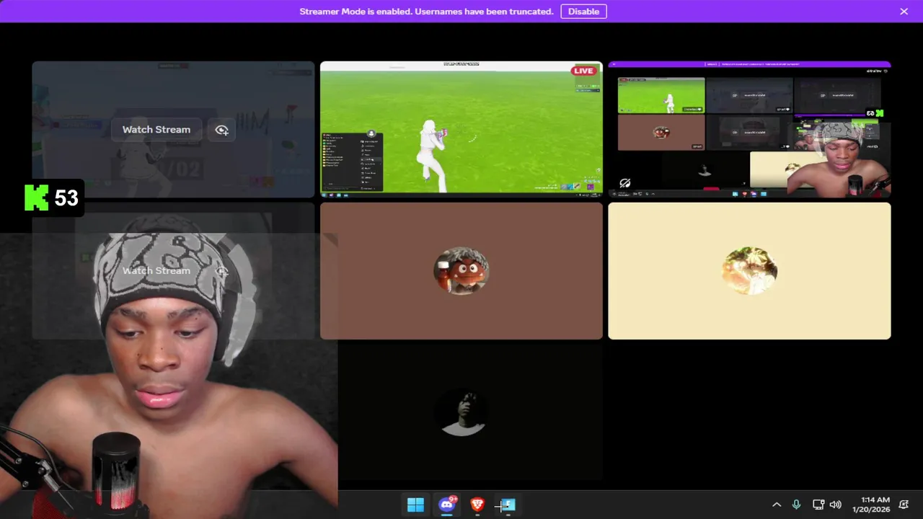Open the notification center bell icon
Screen dimensions: 923x519
904,505
